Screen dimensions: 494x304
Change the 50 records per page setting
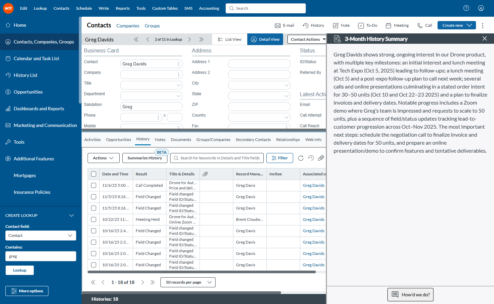coord(188,282)
